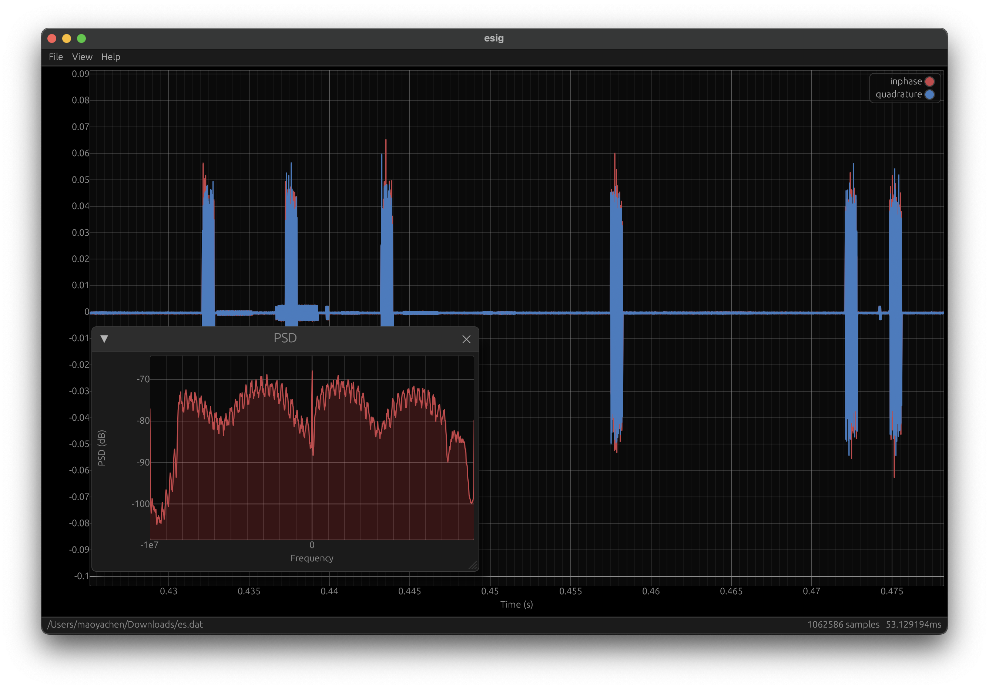Click the 0.45 time axis tick label
Viewport: 989px width, 689px height.
[490, 591]
